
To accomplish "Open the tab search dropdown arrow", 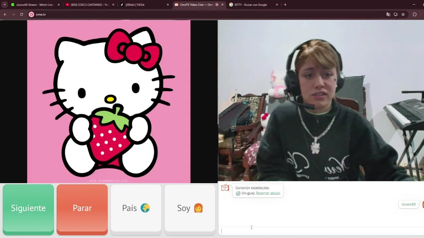I will [5, 5].
